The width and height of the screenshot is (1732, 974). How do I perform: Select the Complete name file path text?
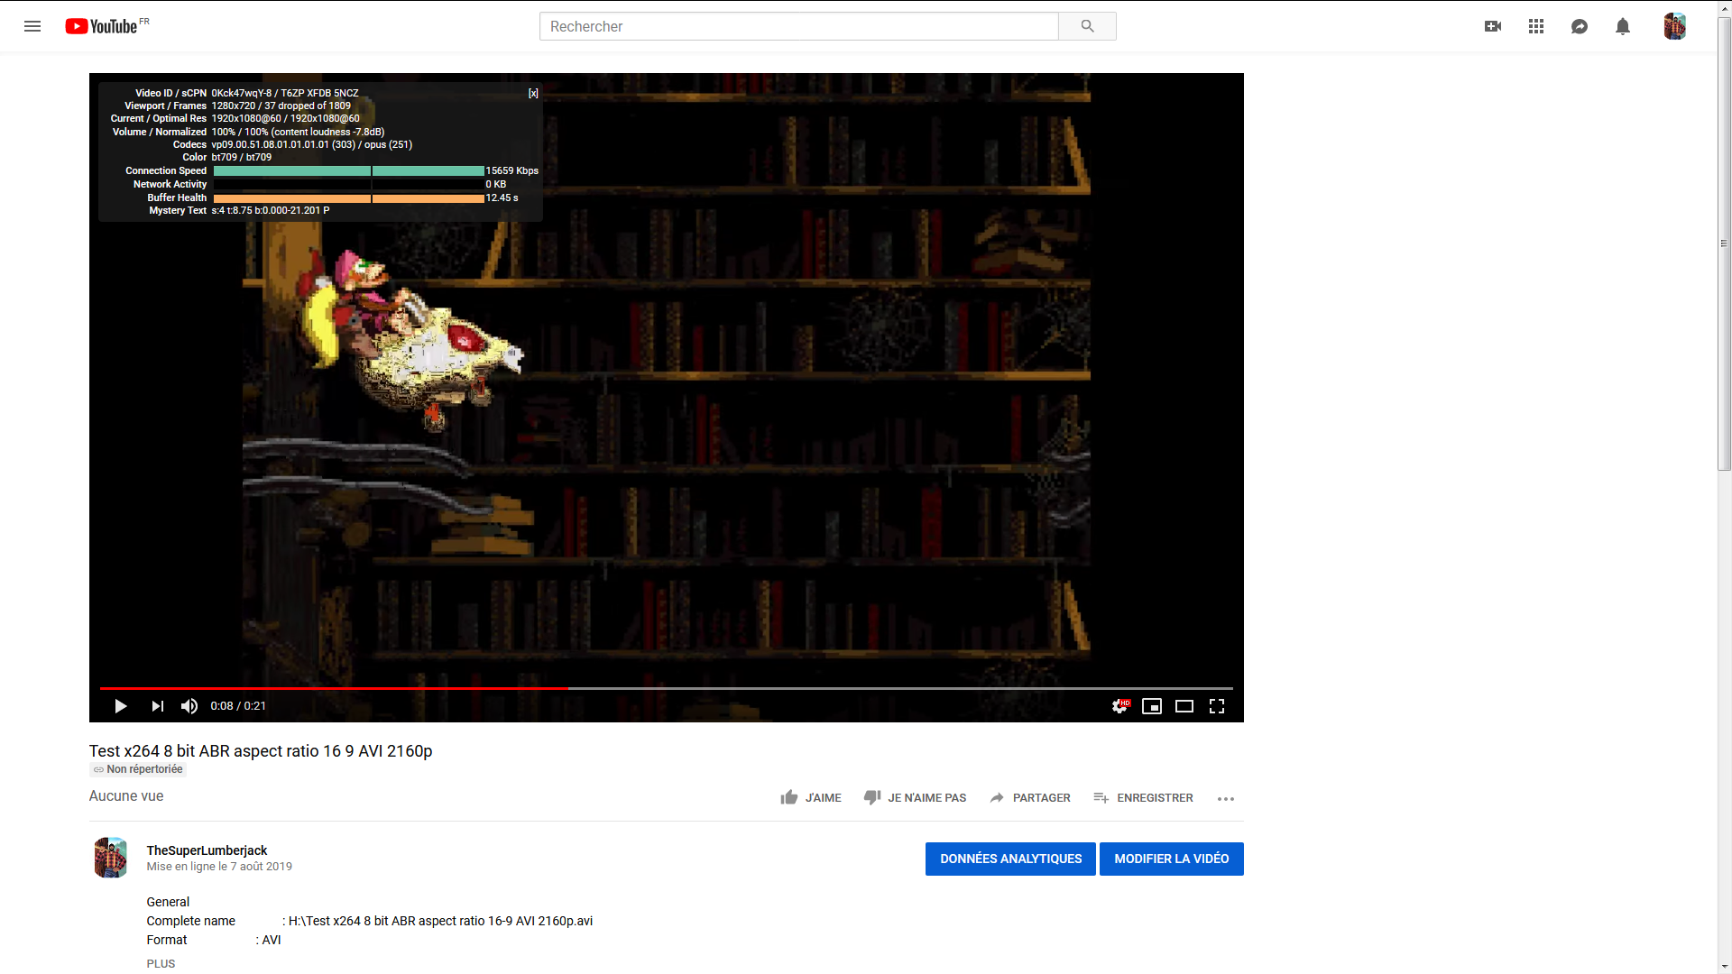point(440,921)
